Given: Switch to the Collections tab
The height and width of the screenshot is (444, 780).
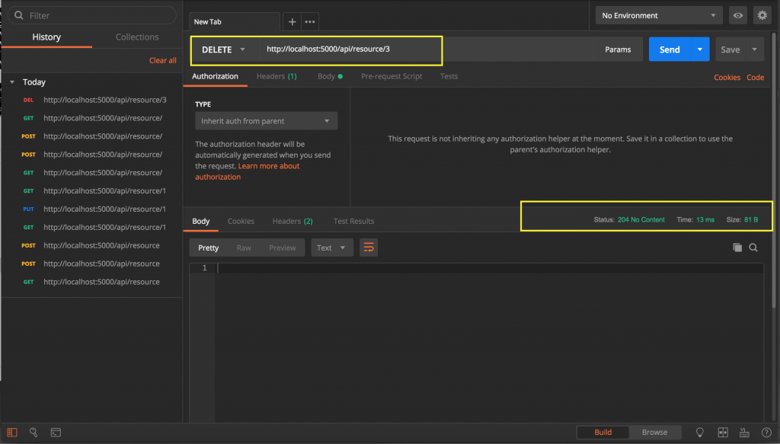Looking at the screenshot, I should (x=137, y=37).
